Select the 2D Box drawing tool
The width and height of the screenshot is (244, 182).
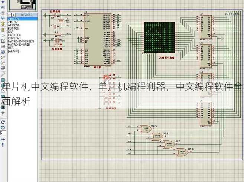[x=3, y=80]
